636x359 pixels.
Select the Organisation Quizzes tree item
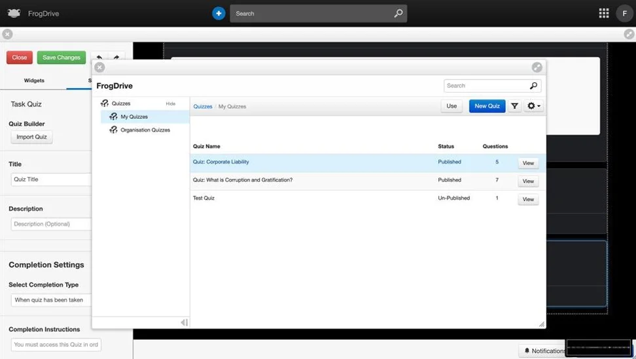(x=145, y=130)
